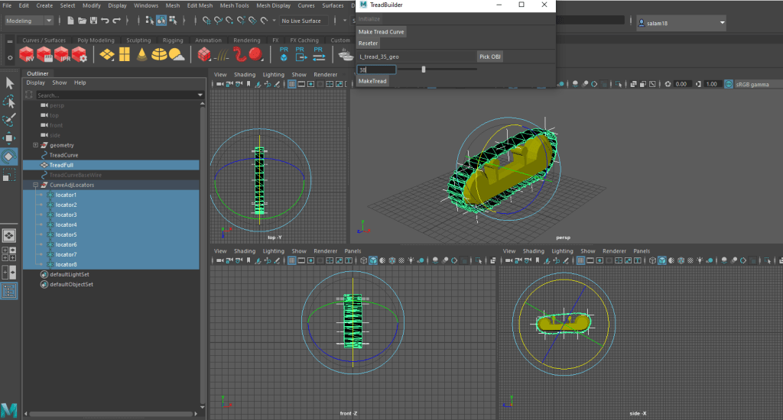Screen dimensions: 783x420
Task: Click the Make Tread Curve button
Action: (382, 32)
